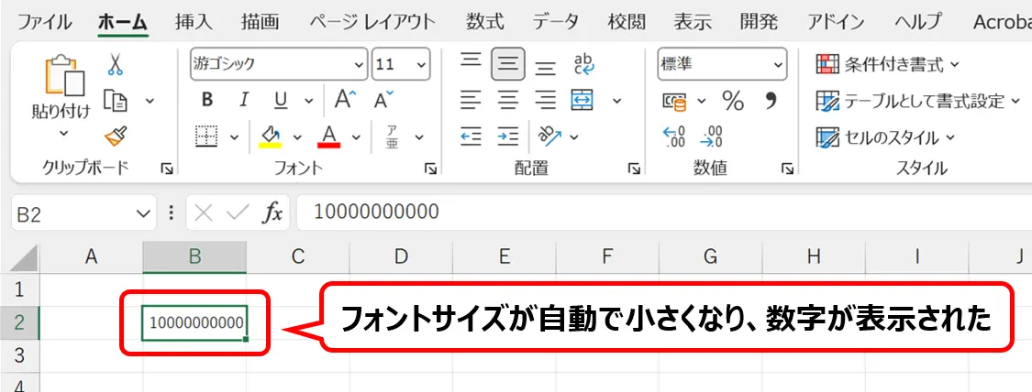Apply percent style

pos(733,101)
